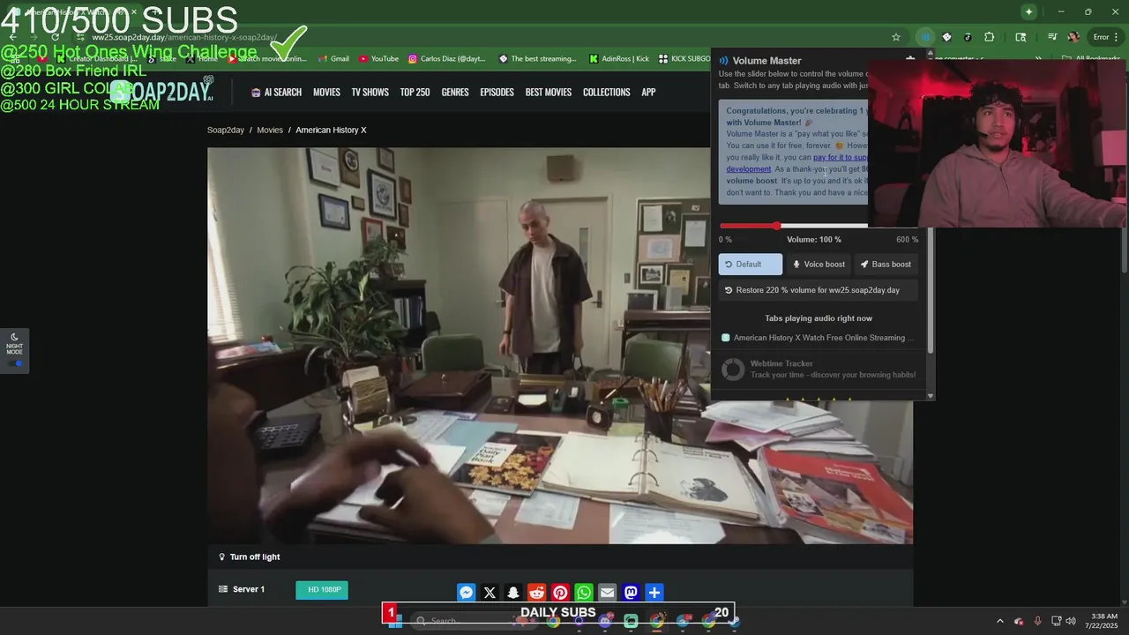Open the media control icon in Chrome toolbar
The height and width of the screenshot is (635, 1129).
[1052, 37]
